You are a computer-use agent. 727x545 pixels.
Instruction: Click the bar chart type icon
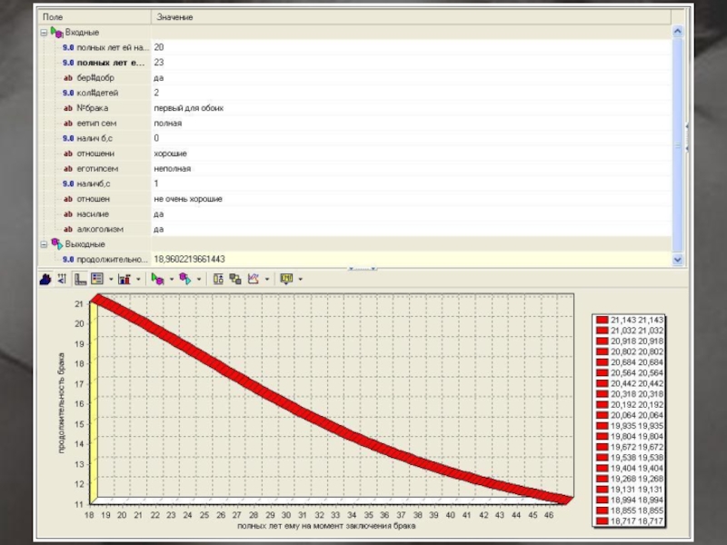tap(125, 279)
